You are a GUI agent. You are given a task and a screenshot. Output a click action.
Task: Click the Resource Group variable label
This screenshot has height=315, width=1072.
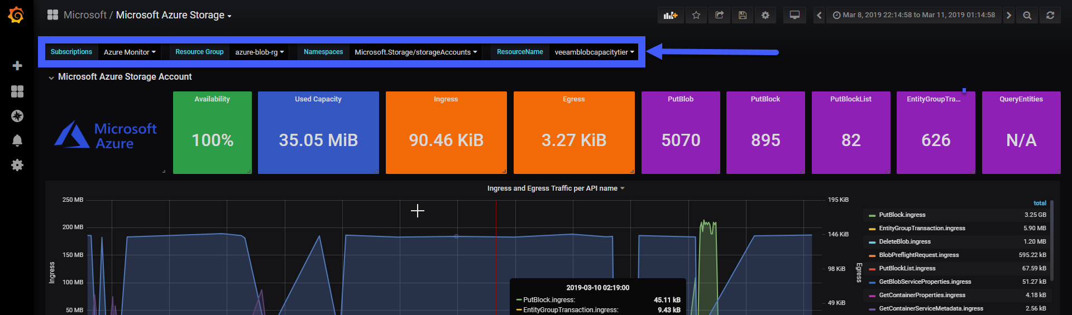click(x=199, y=52)
